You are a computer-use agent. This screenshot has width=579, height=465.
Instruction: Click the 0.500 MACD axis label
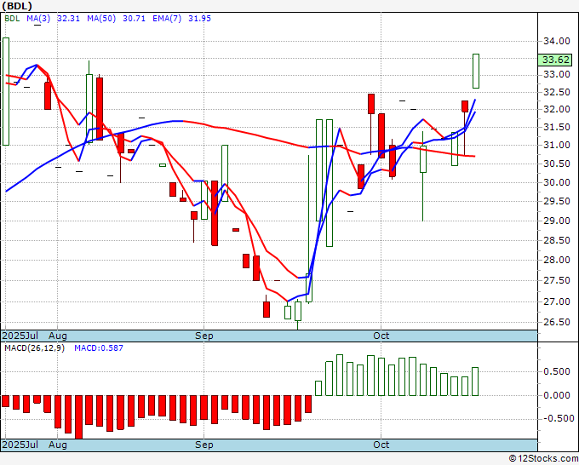[557, 371]
